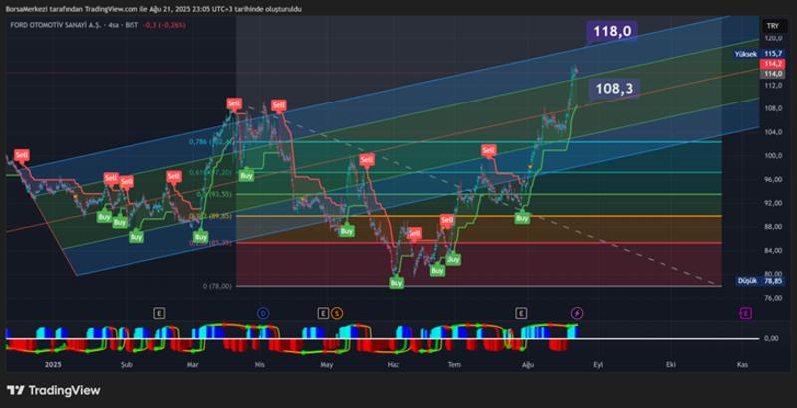This screenshot has width=797, height=408.
Task: Click the Ağu month label
Action: (x=528, y=364)
